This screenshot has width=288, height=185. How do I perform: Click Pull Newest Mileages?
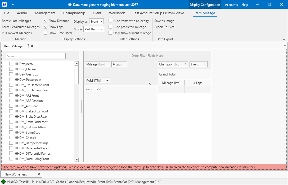pos(17,33)
